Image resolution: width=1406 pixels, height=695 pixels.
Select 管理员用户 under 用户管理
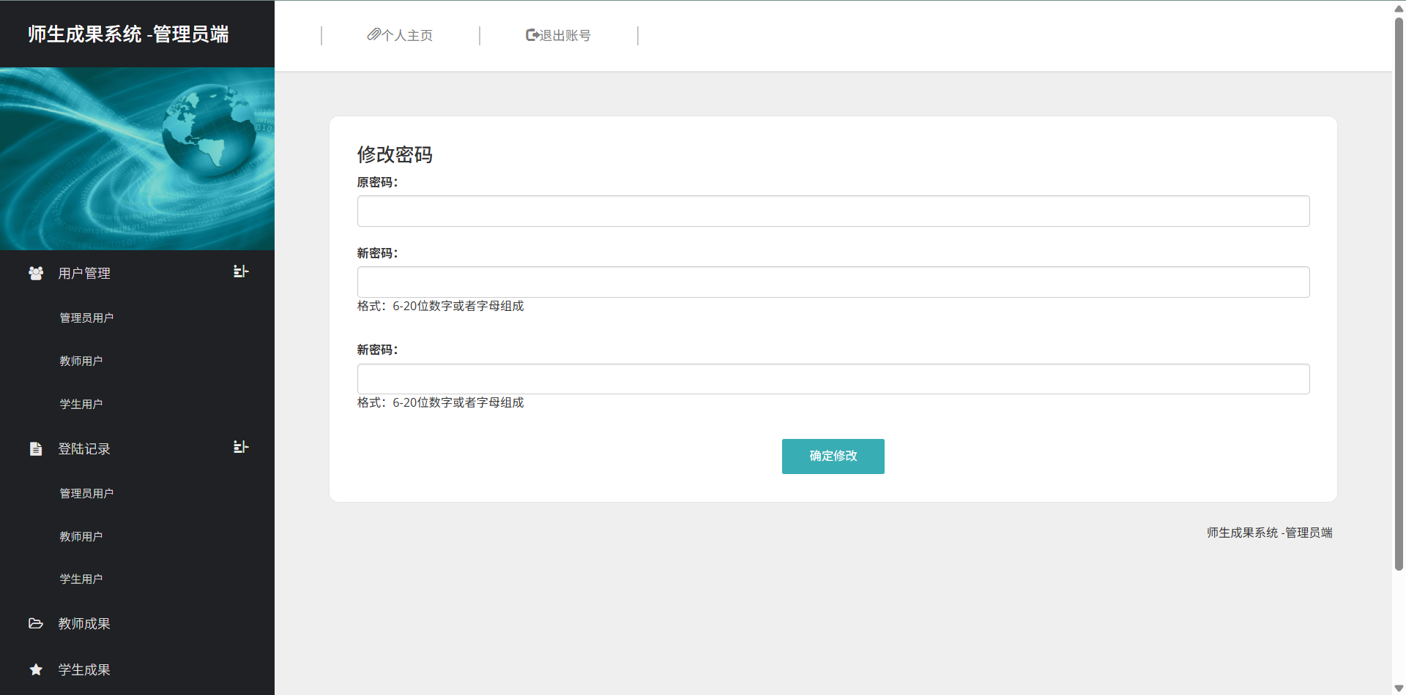[86, 318]
